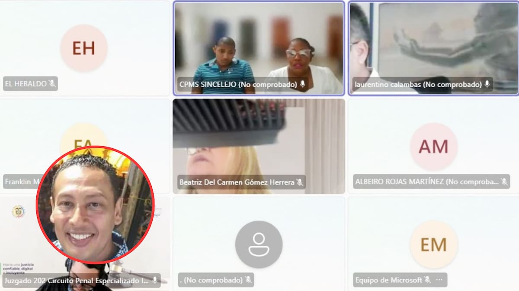The image size is (519, 291).
Task: Click the EL HERALDO name label
Action: point(26,84)
